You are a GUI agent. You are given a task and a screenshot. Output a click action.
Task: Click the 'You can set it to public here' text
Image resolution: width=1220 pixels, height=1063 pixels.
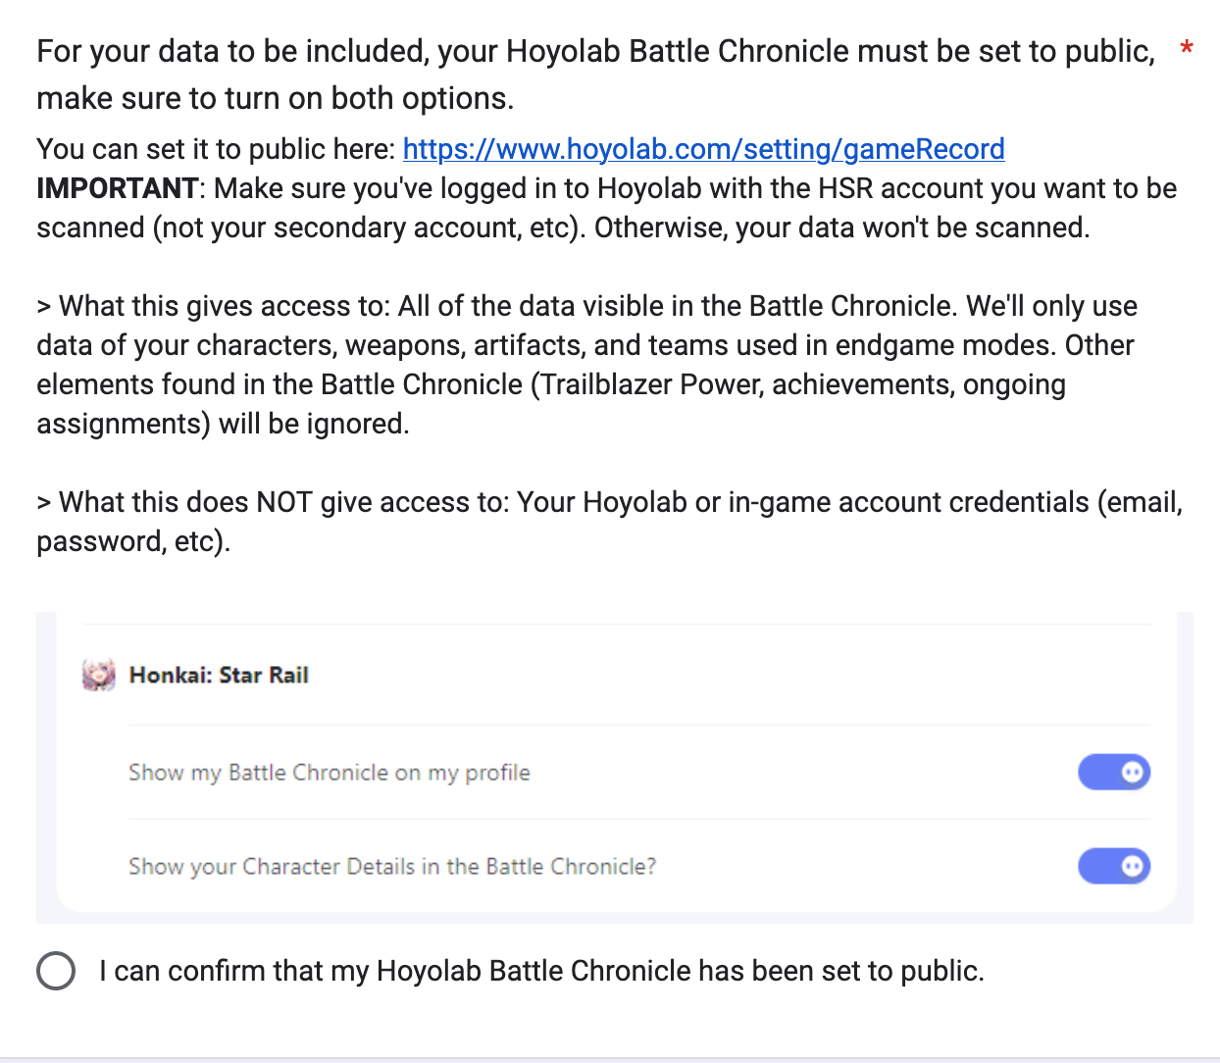[x=216, y=149]
